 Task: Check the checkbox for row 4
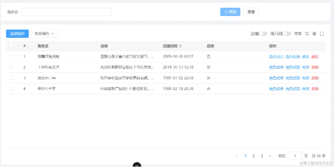(x=11, y=89)
